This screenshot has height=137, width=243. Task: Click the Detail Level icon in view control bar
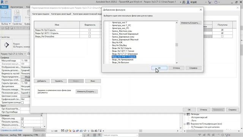62,131
